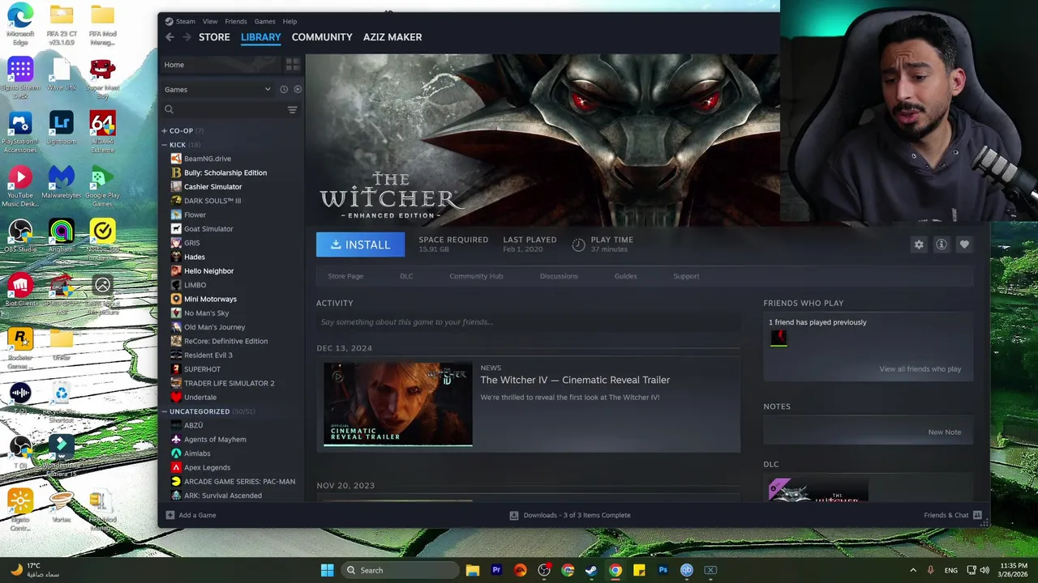Open the Witcher manage gear icon
Image resolution: width=1038 pixels, height=583 pixels.
919,245
